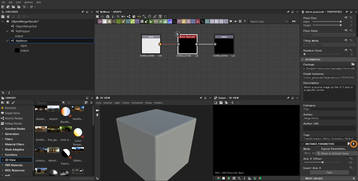Open the Pixel Ratio Square dropdown
Image resolution: width=358 pixels, height=181 pixels.
329,35
